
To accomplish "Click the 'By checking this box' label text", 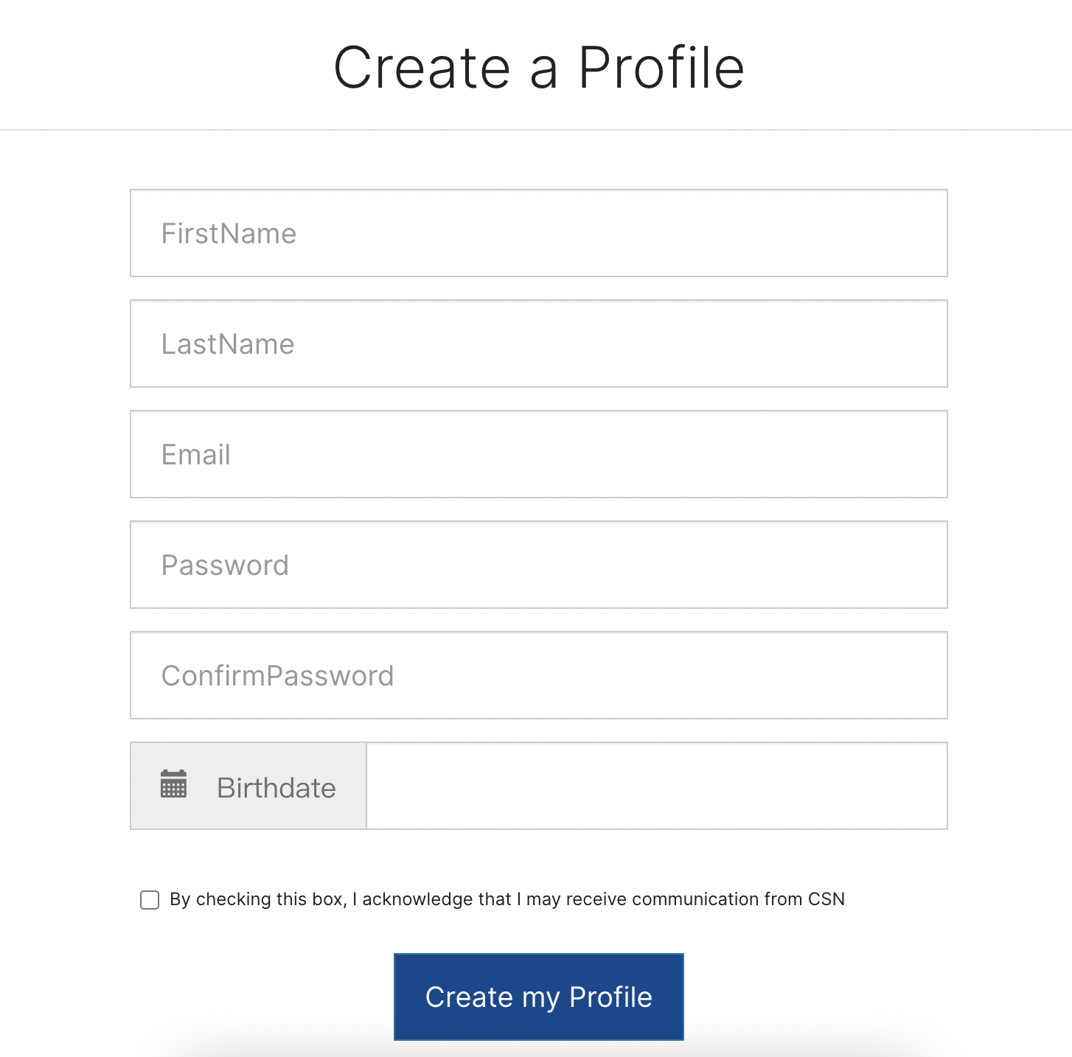I will (507, 899).
